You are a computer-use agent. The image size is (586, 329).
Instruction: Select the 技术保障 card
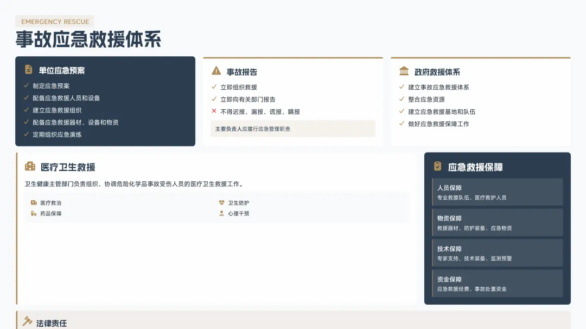click(x=498, y=253)
